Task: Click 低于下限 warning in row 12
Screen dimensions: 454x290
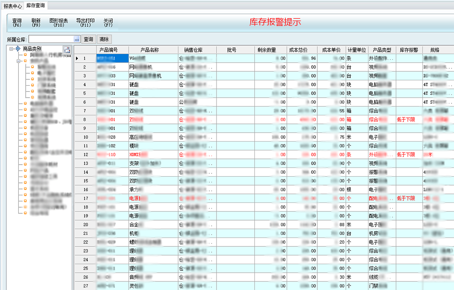Action: point(406,155)
